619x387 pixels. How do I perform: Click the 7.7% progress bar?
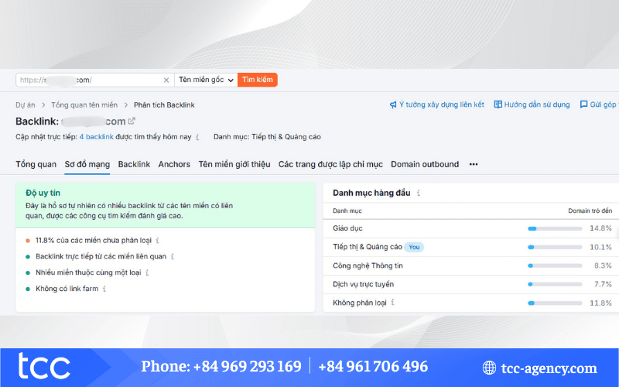coord(555,284)
